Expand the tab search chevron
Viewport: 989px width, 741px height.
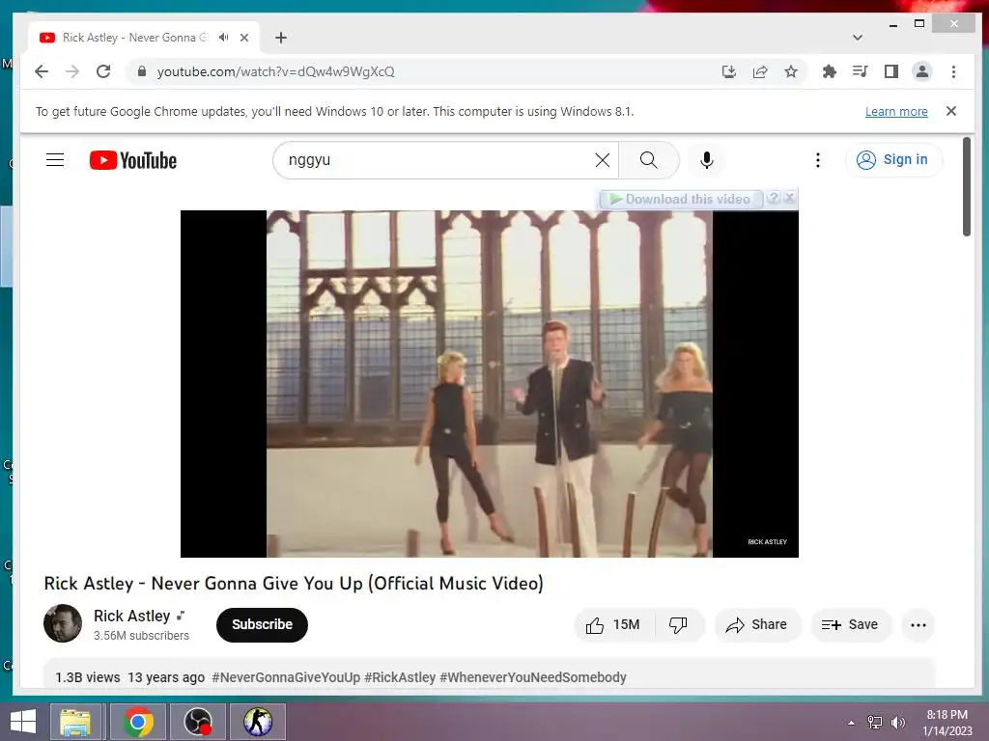[x=858, y=38]
